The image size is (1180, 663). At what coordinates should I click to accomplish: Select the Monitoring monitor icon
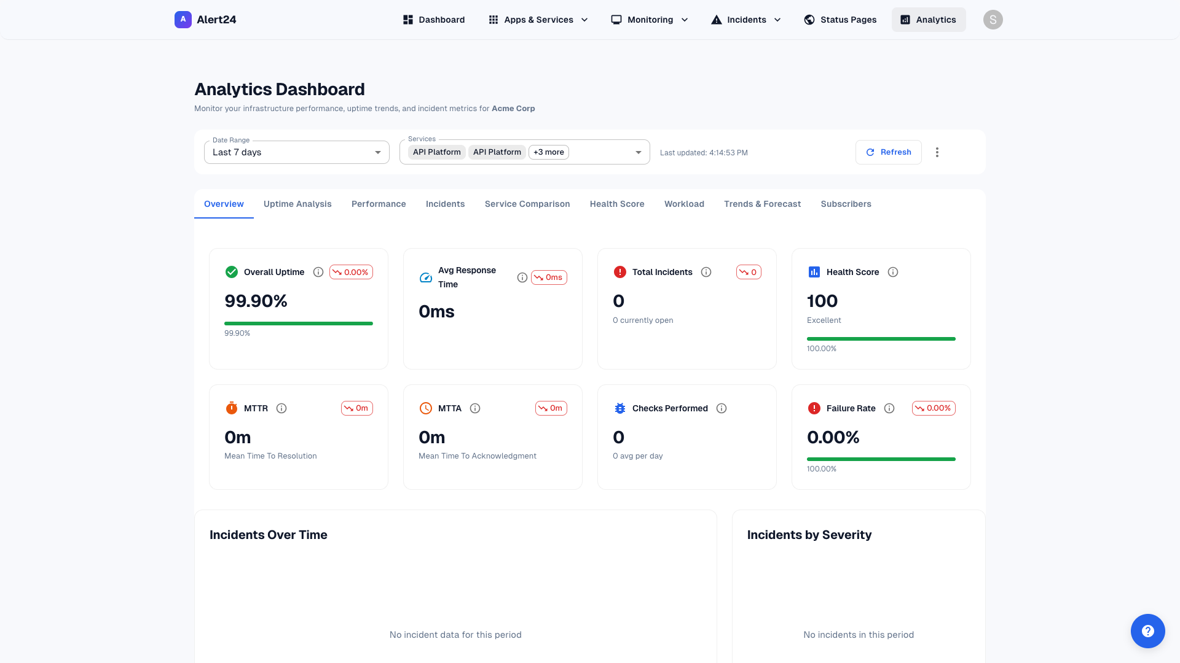coord(616,19)
